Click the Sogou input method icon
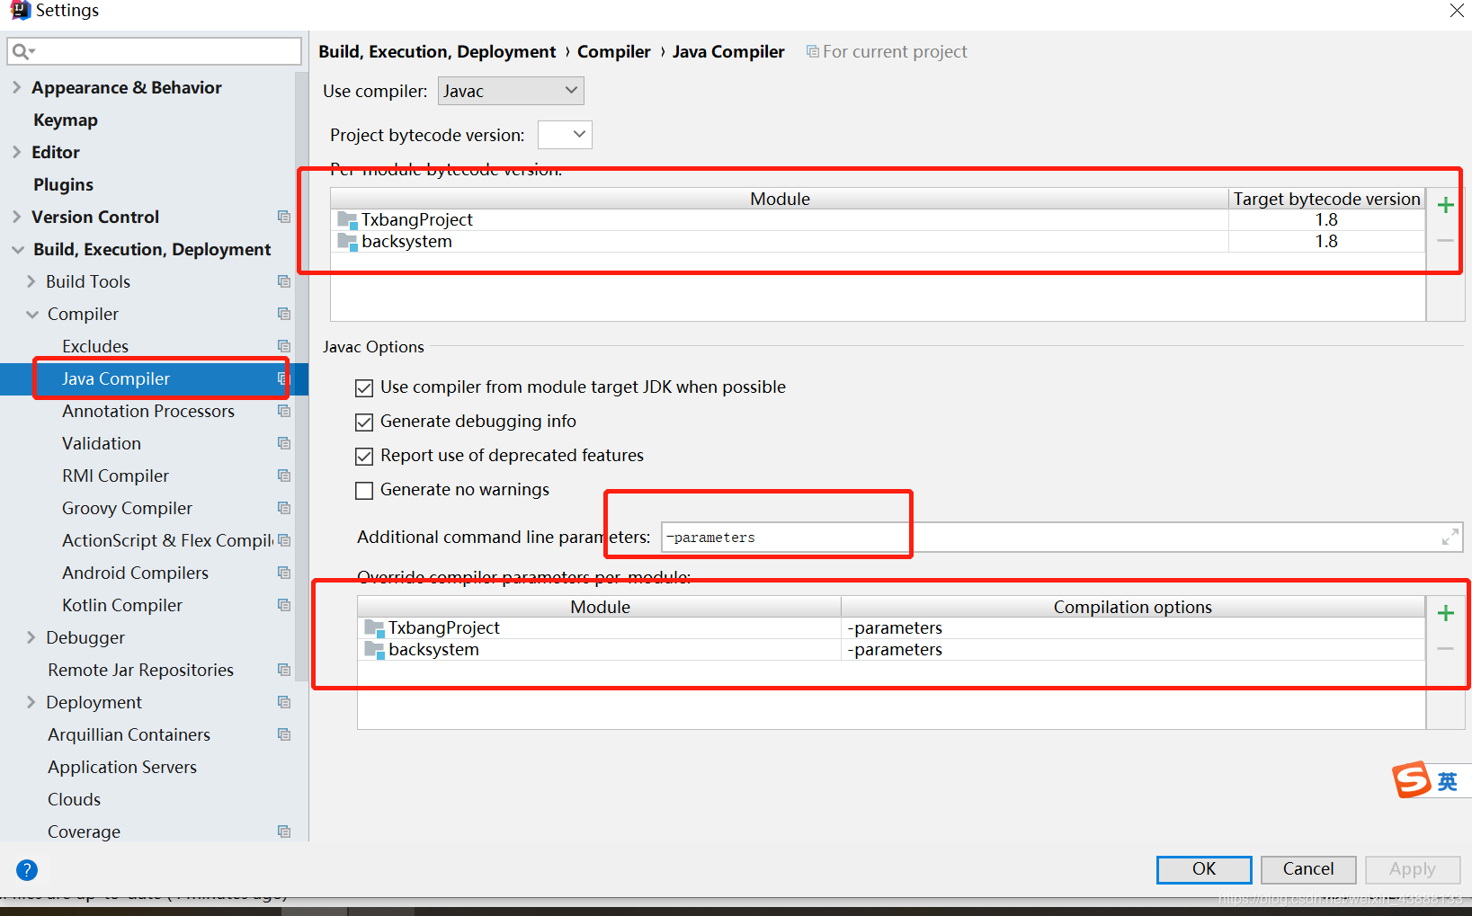Screen dimensions: 1472x916 pyautogui.click(x=1412, y=779)
